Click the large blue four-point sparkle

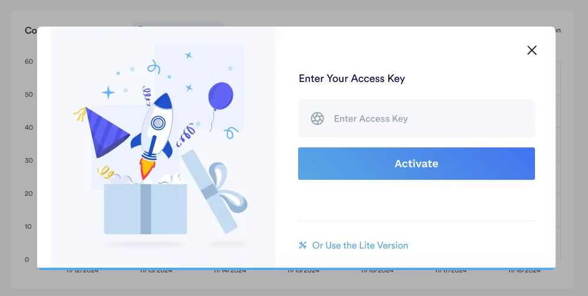tap(108, 93)
